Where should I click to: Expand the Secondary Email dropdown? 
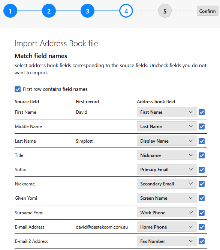coord(167,184)
